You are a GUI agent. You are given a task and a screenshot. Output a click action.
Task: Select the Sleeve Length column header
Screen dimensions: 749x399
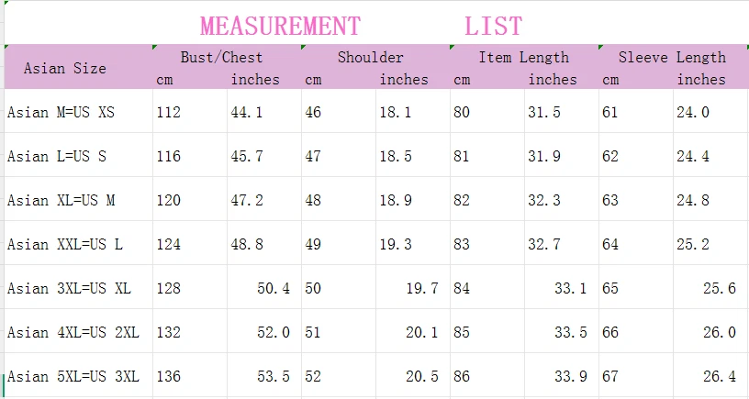671,57
